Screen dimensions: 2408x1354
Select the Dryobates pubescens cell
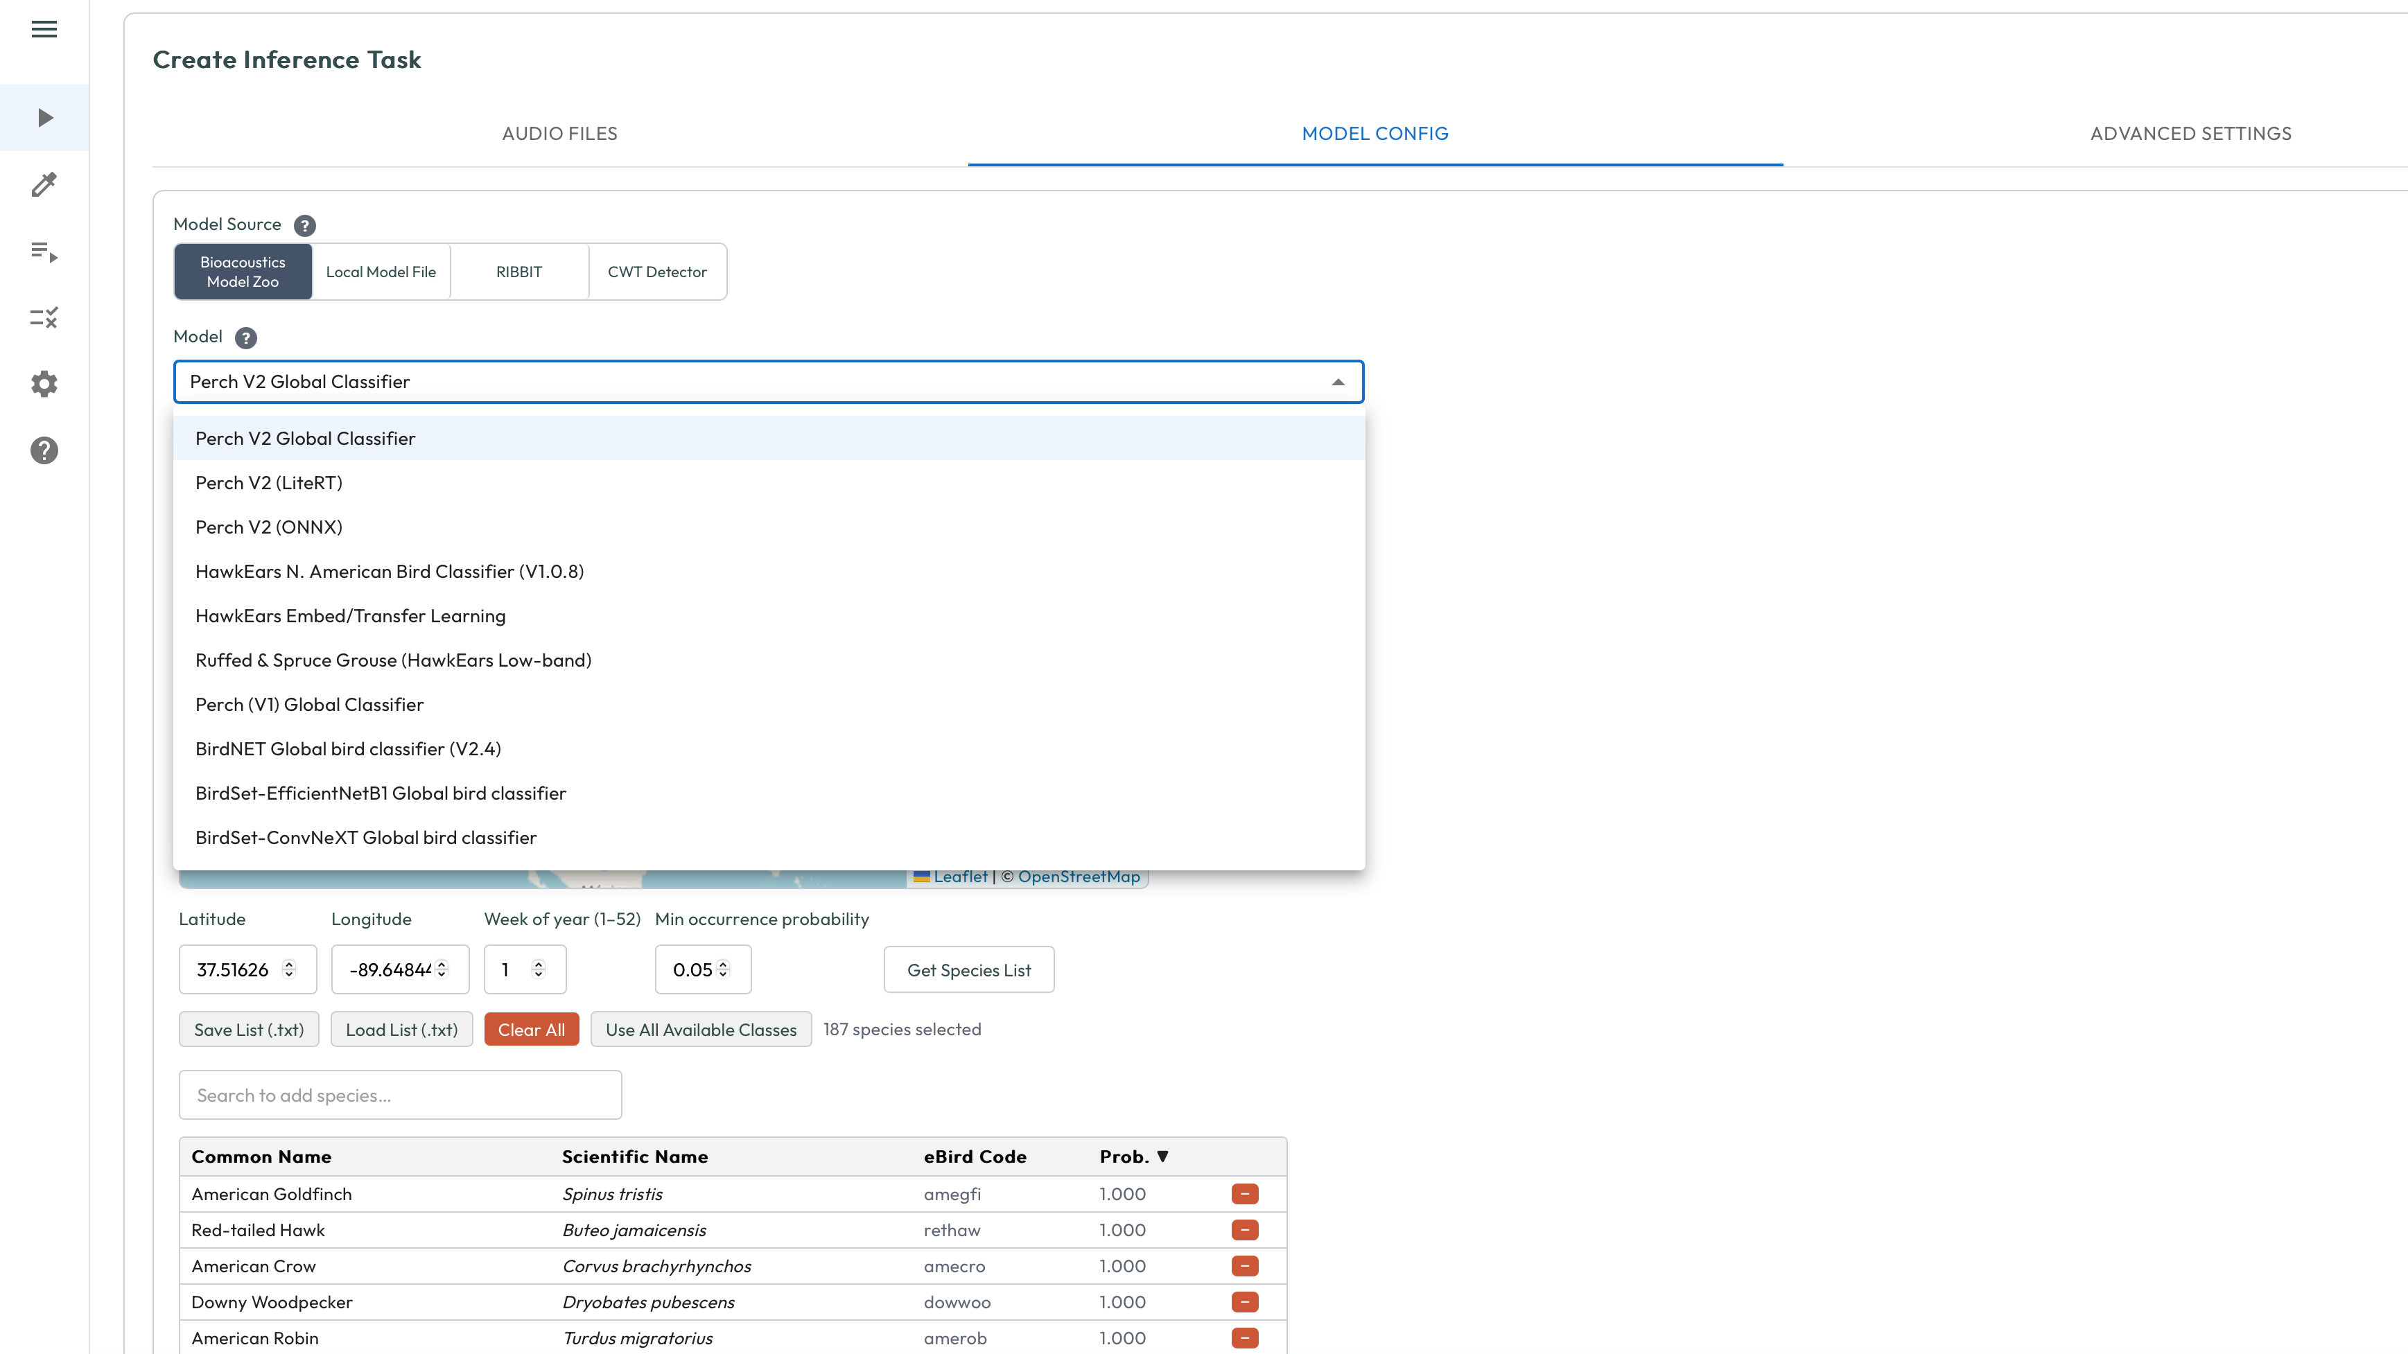(649, 1303)
